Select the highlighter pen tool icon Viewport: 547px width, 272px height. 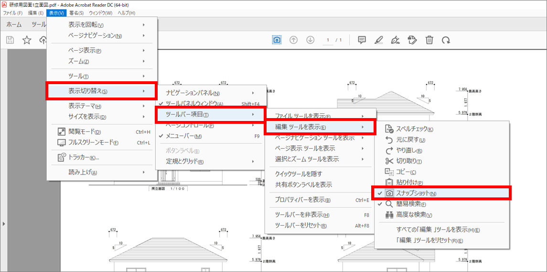pos(378,40)
